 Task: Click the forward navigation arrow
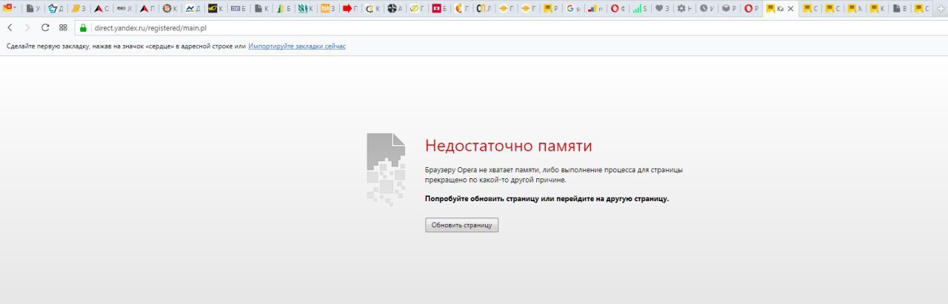point(27,27)
